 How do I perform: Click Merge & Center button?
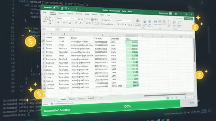click(x=107, y=24)
